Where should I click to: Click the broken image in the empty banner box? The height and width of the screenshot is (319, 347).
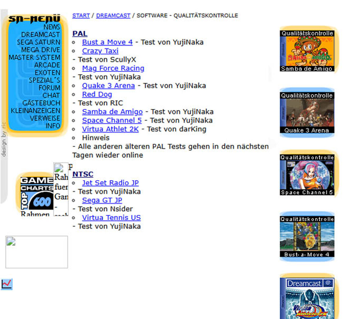tap(37, 252)
